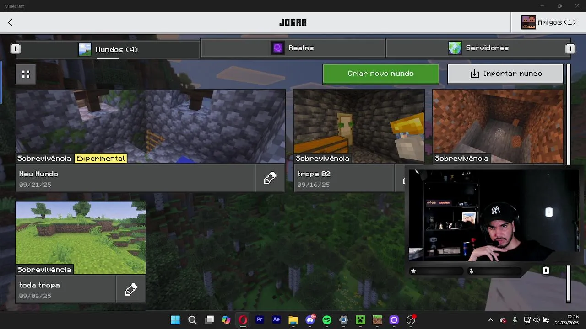Open Discord from the taskbar
586x329 pixels.
click(x=310, y=320)
